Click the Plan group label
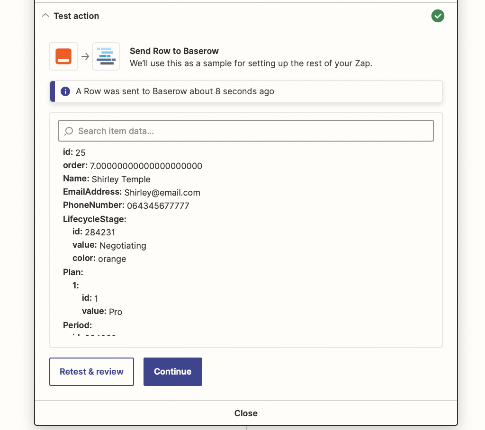 tap(73, 272)
